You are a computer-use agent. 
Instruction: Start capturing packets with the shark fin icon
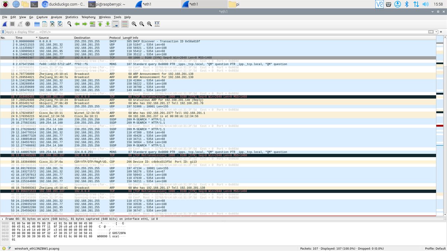pyautogui.click(x=5, y=24)
